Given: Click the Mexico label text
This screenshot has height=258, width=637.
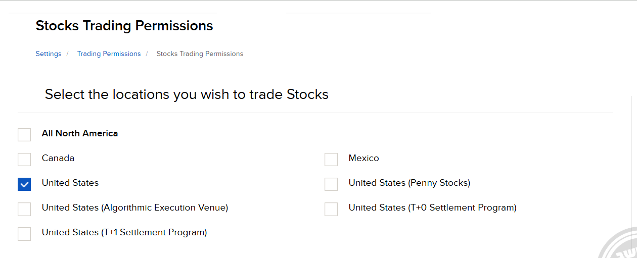Looking at the screenshot, I should pyautogui.click(x=363, y=158).
